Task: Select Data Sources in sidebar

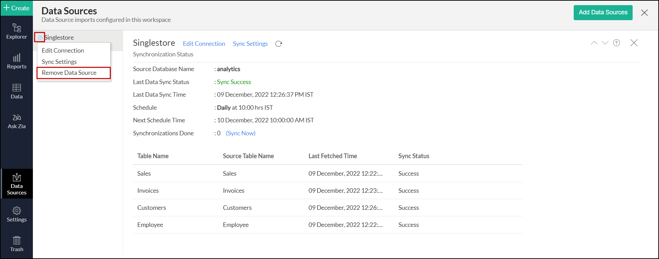Action: (x=16, y=184)
